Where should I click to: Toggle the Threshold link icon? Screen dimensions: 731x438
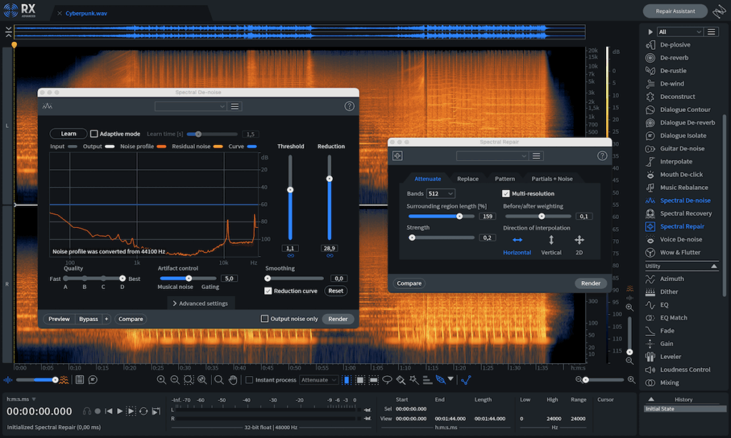(291, 256)
